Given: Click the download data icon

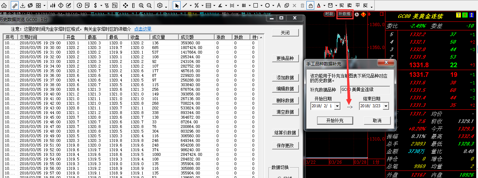Looking at the screenshot, I should (23, 5).
